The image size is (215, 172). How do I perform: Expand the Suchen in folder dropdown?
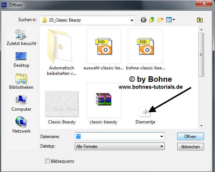(132, 20)
